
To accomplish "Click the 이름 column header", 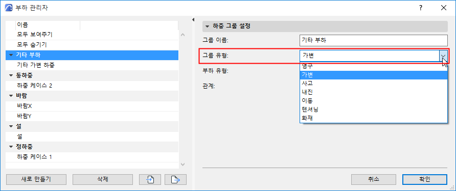I will tap(48, 25).
